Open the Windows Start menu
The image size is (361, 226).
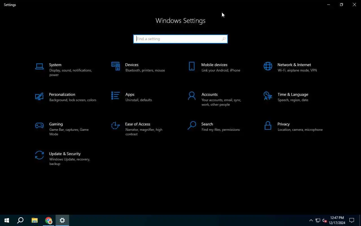7,220
